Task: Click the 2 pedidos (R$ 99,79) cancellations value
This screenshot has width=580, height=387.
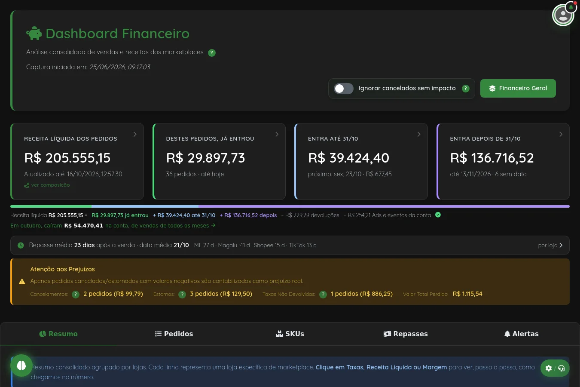Action: [113, 294]
